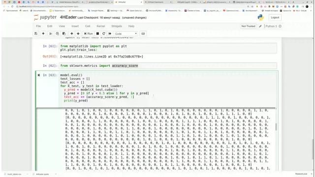Click the run-cell icon beside In [63]
The width and height of the screenshot is (315, 177).
(39, 75)
